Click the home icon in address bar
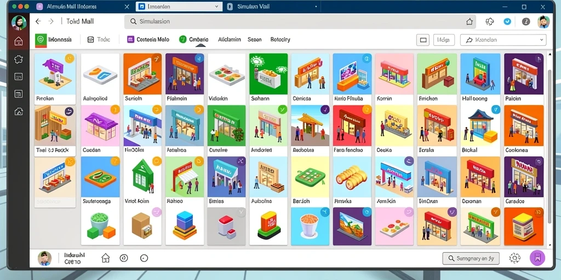This screenshot has height=280, width=561. (470, 21)
